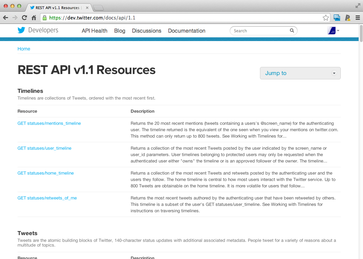363x259 pixels.
Task: Open the API Health menu item
Action: (94, 31)
